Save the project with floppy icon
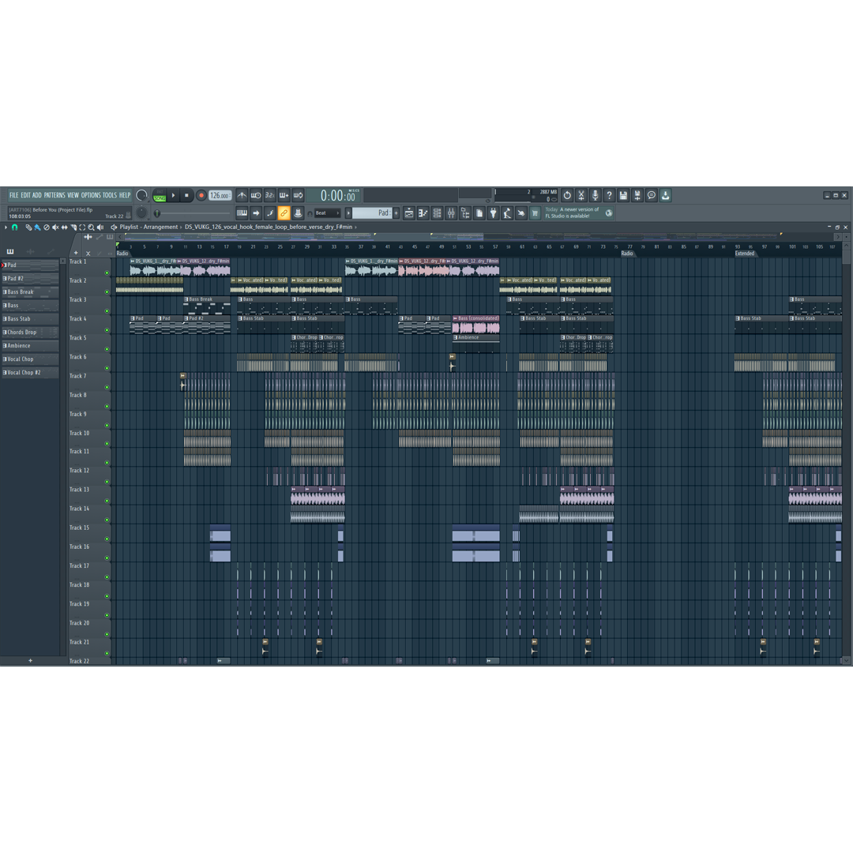The width and height of the screenshot is (853, 853). pyautogui.click(x=623, y=195)
